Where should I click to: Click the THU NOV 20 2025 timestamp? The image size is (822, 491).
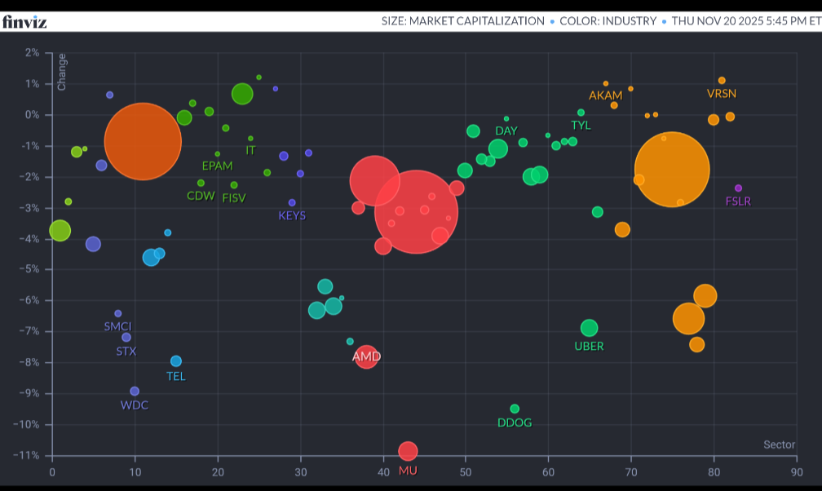coord(746,21)
